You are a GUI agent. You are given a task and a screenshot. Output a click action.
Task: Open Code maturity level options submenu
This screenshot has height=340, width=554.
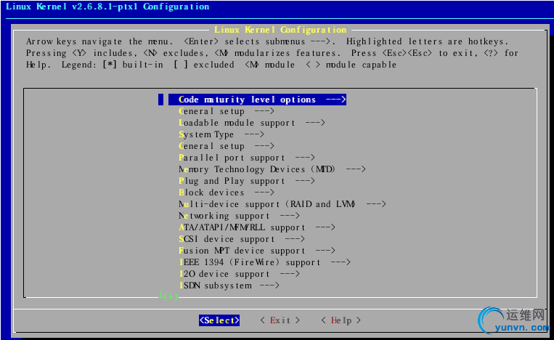[x=257, y=100]
